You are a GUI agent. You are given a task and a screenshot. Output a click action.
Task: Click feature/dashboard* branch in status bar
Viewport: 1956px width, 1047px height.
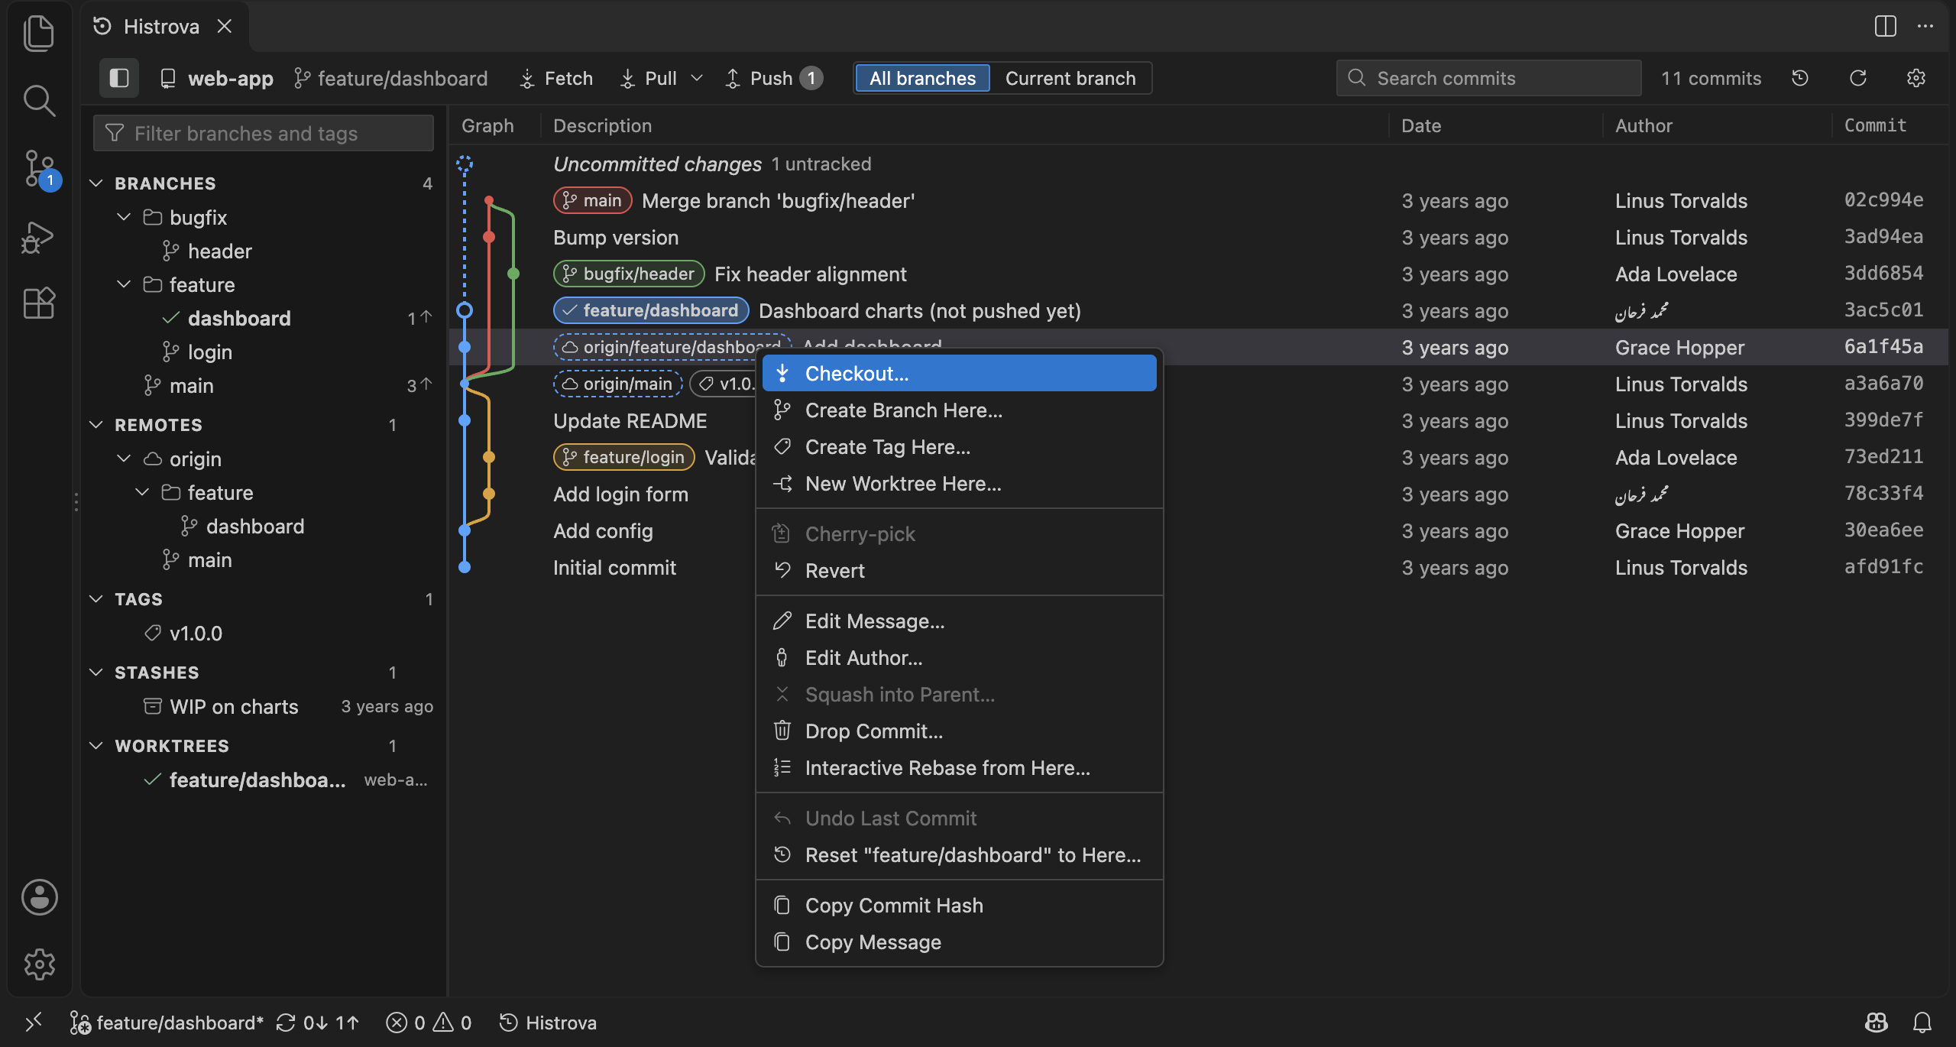point(167,1023)
